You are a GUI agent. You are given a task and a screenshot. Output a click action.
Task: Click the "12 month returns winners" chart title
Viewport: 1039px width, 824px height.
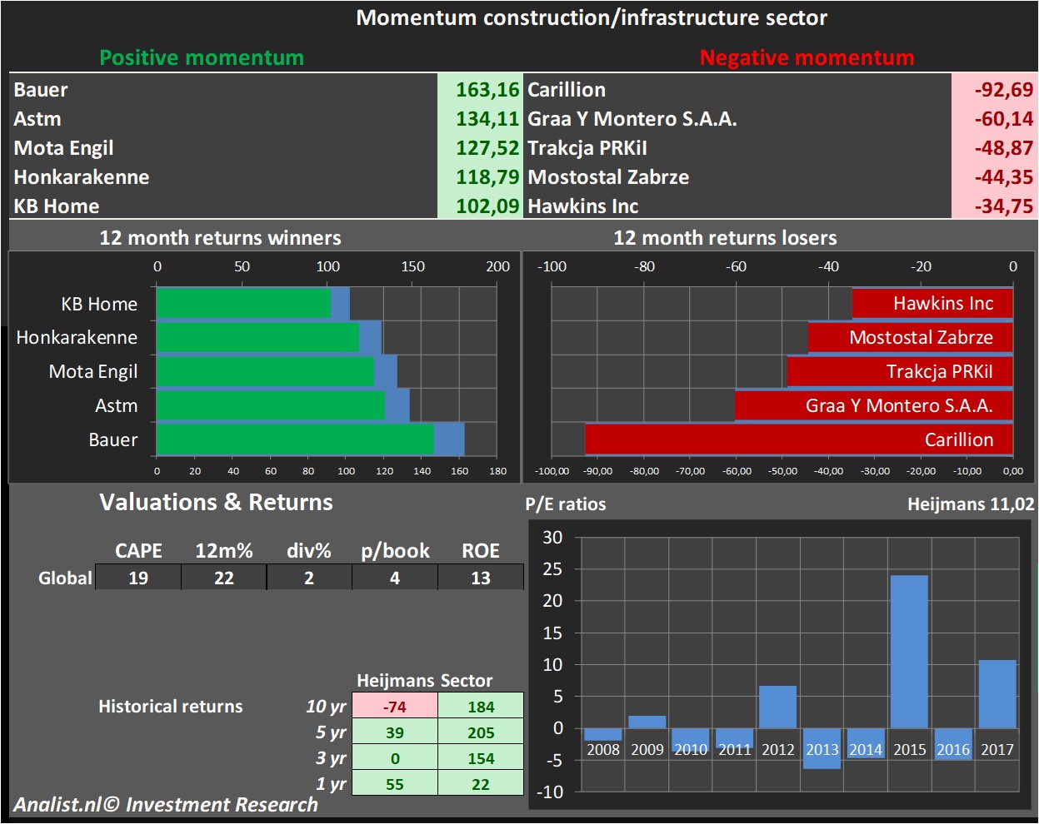pyautogui.click(x=220, y=238)
